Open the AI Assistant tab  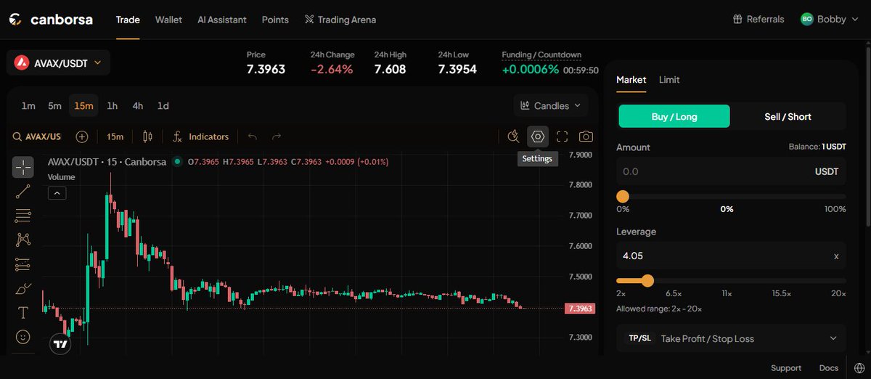[222, 20]
